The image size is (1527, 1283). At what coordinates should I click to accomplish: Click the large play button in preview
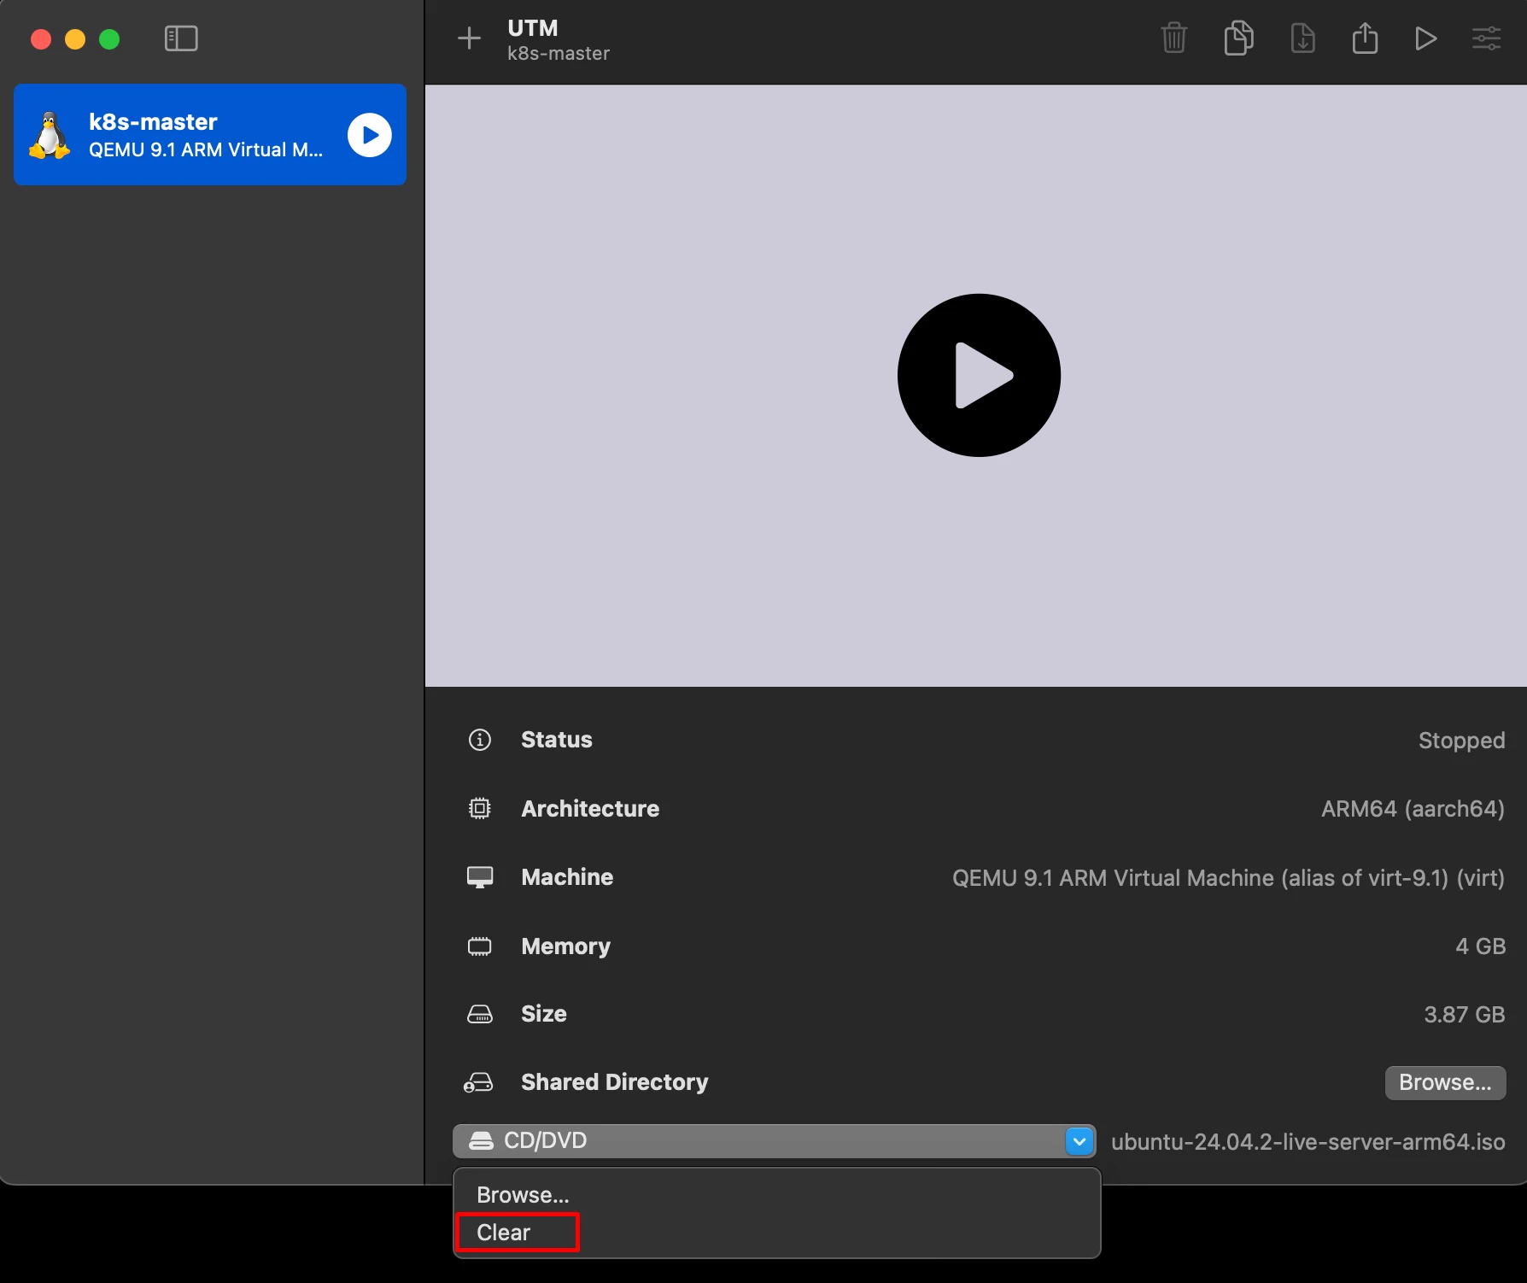click(x=979, y=375)
